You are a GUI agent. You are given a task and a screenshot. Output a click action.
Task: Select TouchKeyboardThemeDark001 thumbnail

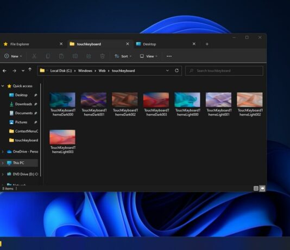(94, 100)
